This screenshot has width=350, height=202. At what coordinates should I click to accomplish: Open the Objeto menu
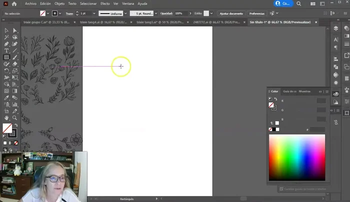(x=59, y=4)
